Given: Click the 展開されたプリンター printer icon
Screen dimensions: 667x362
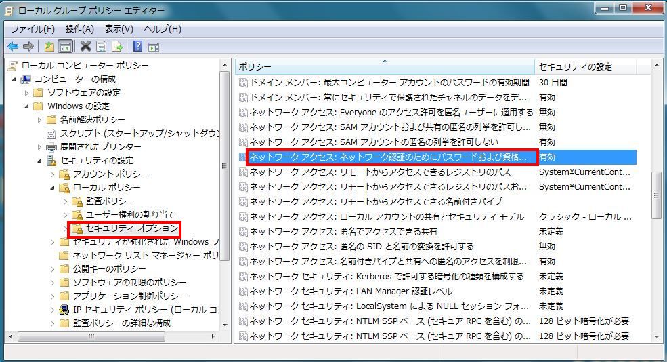Looking at the screenshot, I should pos(51,147).
